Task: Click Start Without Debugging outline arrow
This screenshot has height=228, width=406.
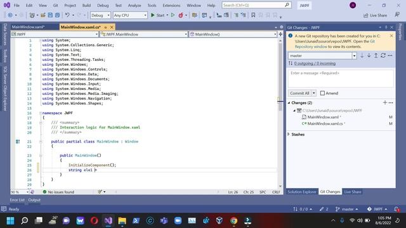Action: tap(173, 15)
